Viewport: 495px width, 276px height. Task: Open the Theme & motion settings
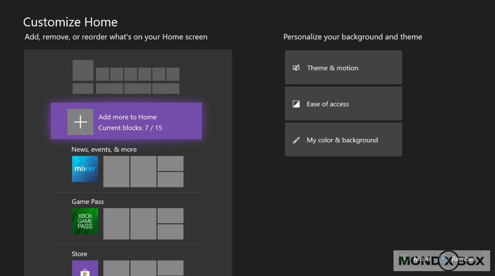click(x=343, y=68)
